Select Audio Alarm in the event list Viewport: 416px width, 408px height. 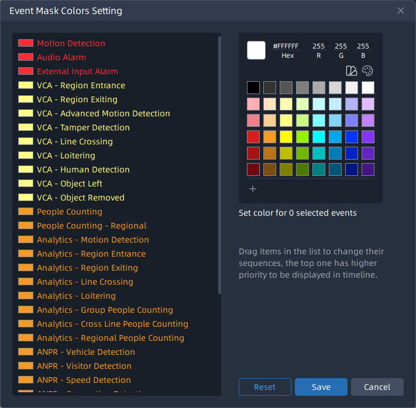point(61,57)
